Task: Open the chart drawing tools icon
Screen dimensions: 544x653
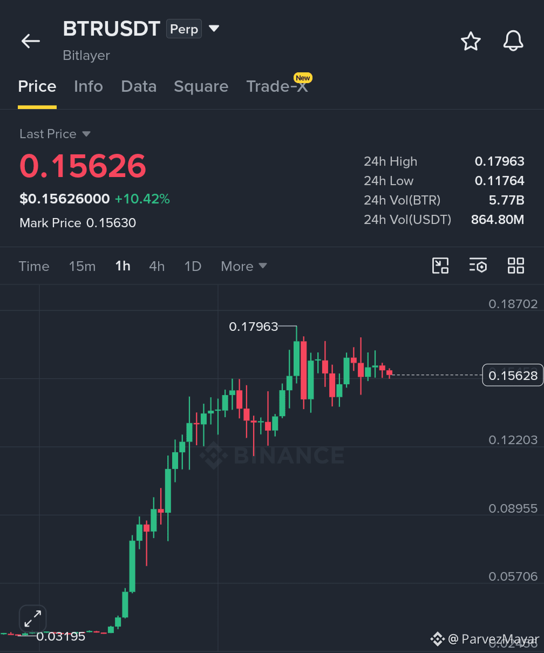Action: pos(440,266)
